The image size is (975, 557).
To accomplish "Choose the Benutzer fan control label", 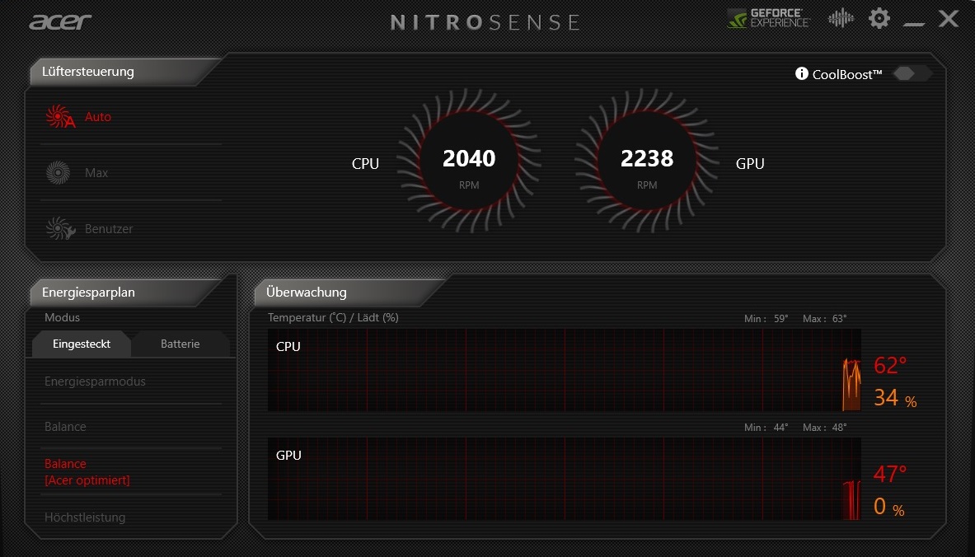I will [x=109, y=229].
